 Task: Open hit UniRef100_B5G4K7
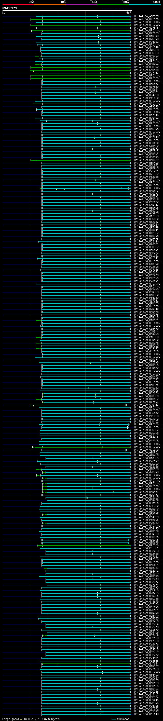pyautogui.click(x=146, y=84)
